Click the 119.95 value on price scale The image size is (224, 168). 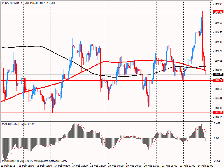coord(218,4)
